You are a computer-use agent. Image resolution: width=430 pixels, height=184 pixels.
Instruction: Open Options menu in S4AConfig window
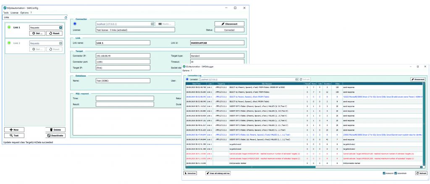(24, 13)
